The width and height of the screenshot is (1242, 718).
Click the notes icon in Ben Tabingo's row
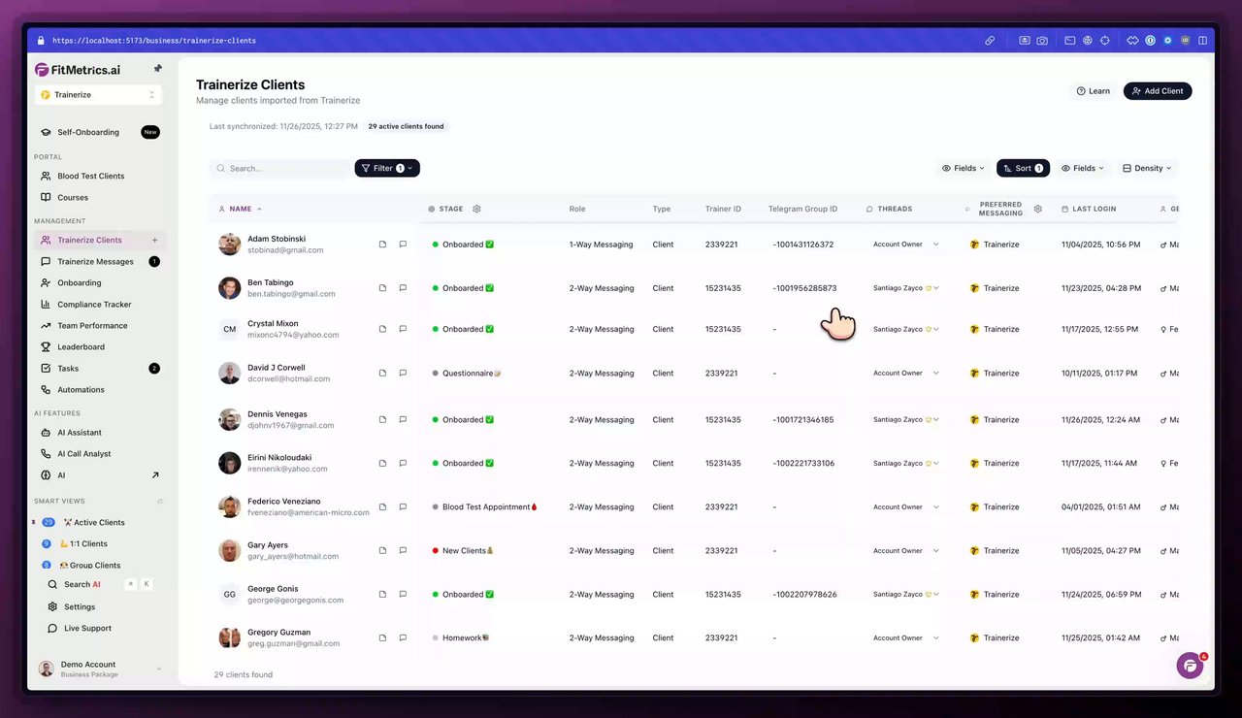382,288
